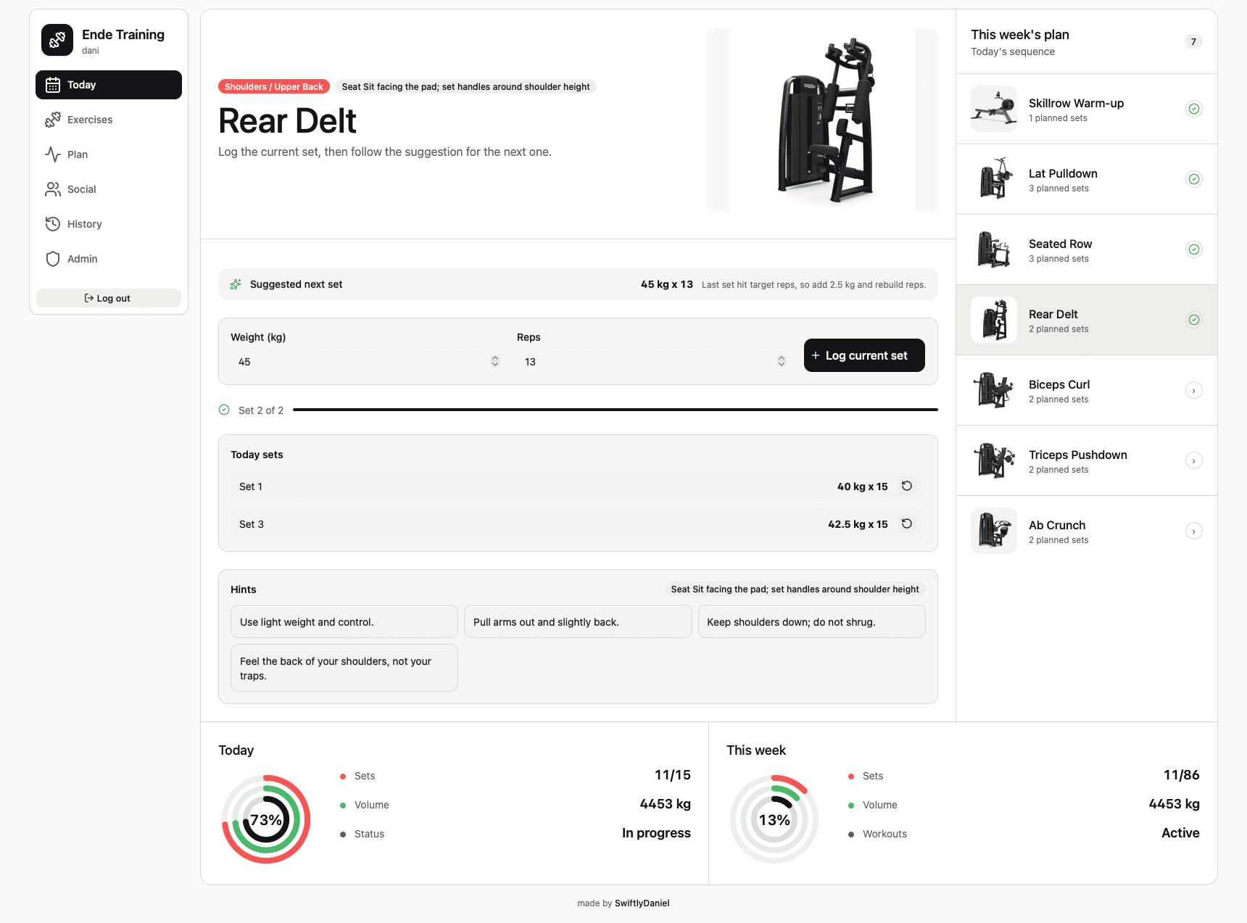Image resolution: width=1247 pixels, height=923 pixels.
Task: Open the Social section
Action: [109, 189]
